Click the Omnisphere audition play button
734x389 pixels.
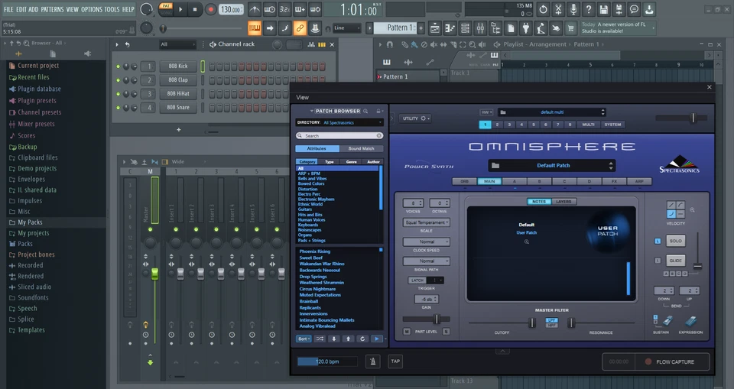(377, 339)
